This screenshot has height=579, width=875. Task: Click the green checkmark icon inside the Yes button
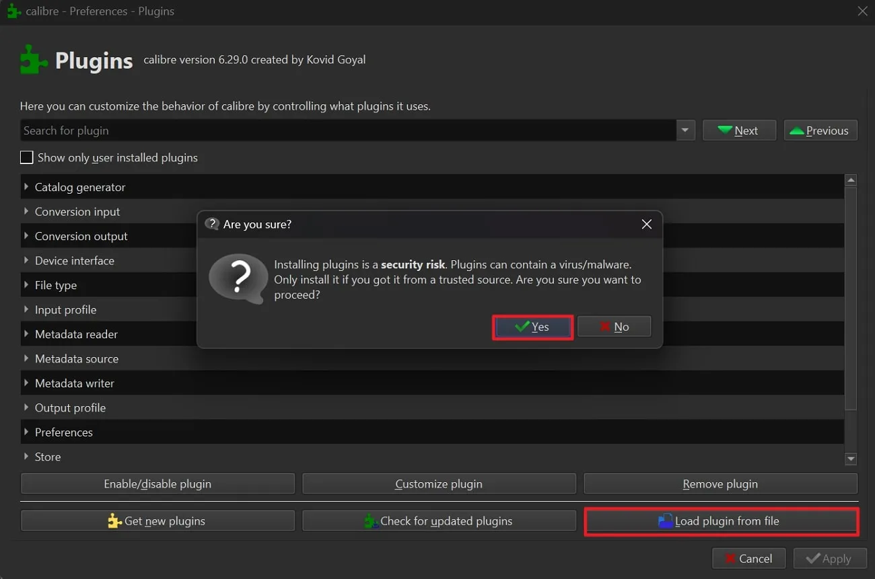tap(521, 327)
